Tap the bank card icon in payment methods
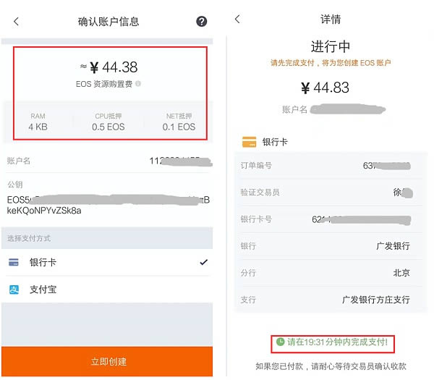 [14, 262]
